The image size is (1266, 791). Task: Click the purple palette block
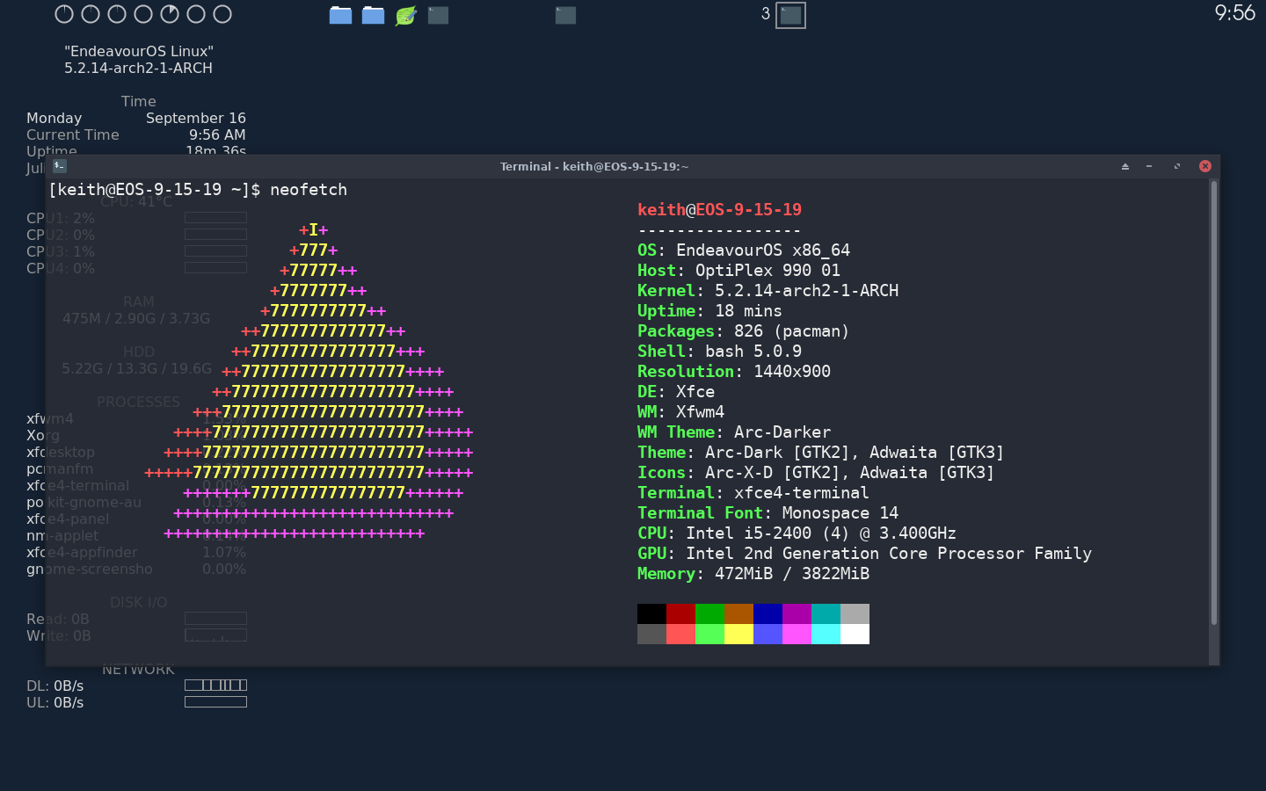797,613
